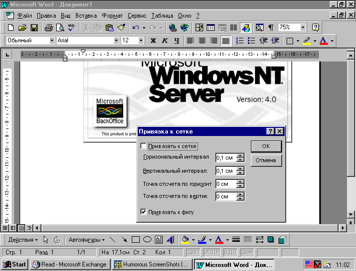
Task: Click the Undo arrow icon
Action: coord(136,28)
